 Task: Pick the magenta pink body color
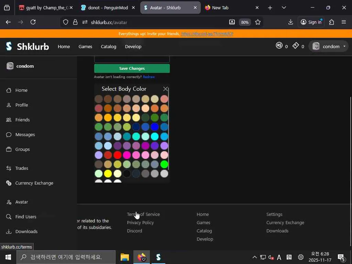(x=126, y=155)
